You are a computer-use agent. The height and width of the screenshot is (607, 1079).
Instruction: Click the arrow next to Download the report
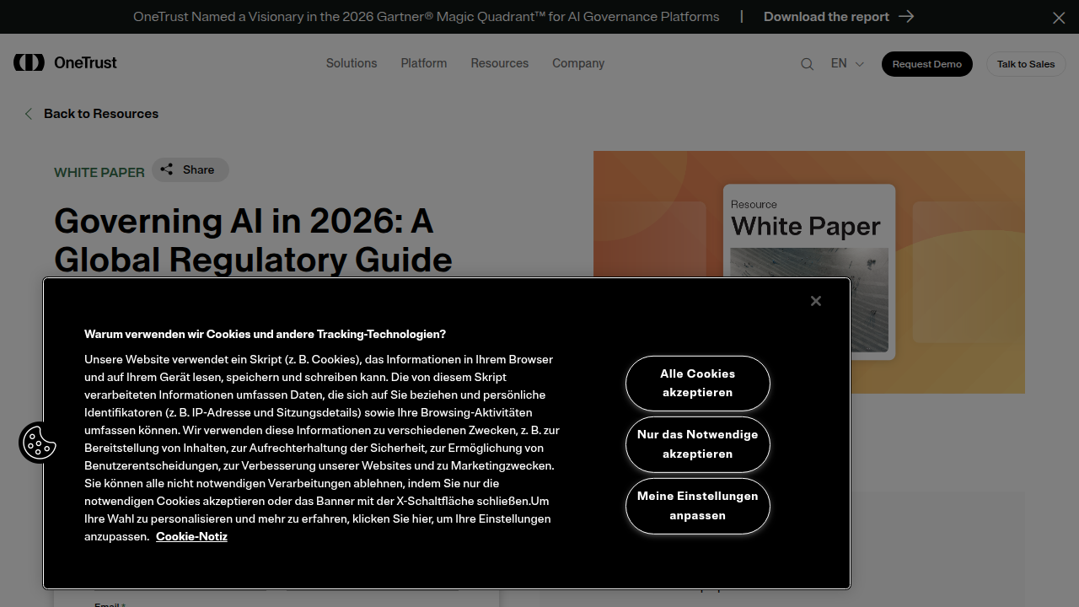(x=906, y=17)
